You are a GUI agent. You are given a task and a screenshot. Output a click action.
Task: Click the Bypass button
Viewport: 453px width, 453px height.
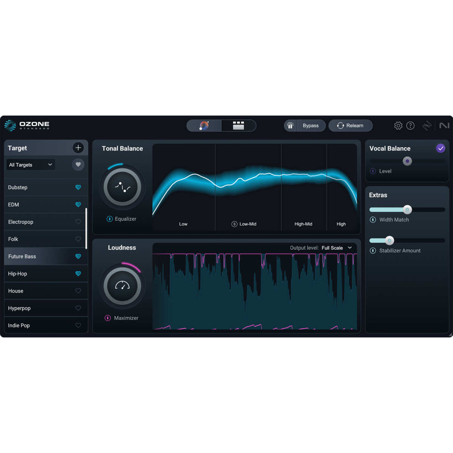311,126
